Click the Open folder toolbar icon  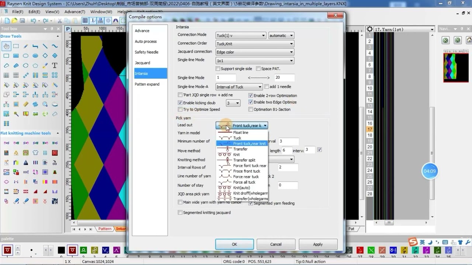click(x=15, y=21)
